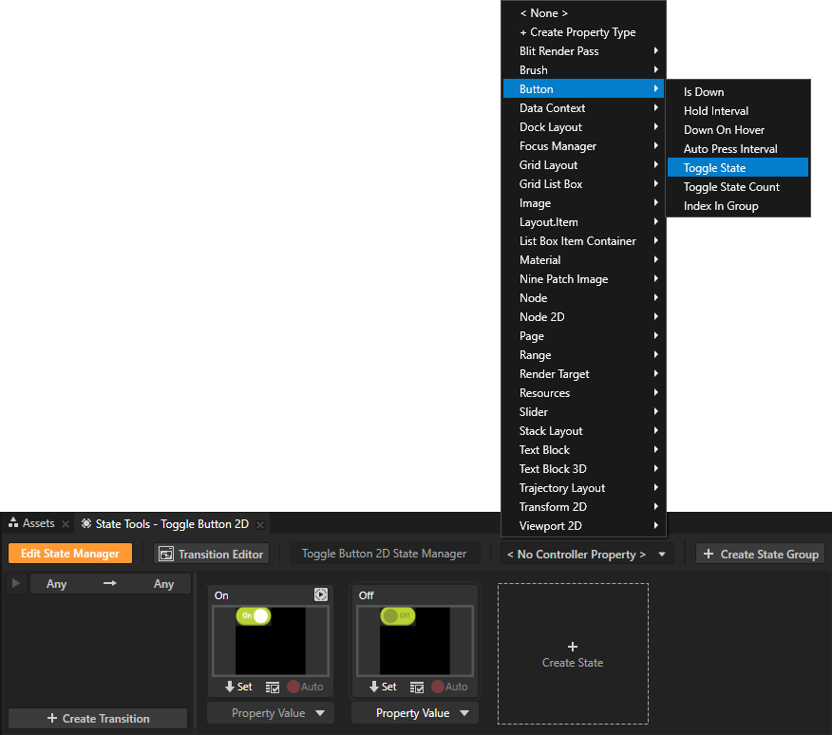The image size is (832, 735).
Task: Click the Create State placeholder box
Action: 573,654
